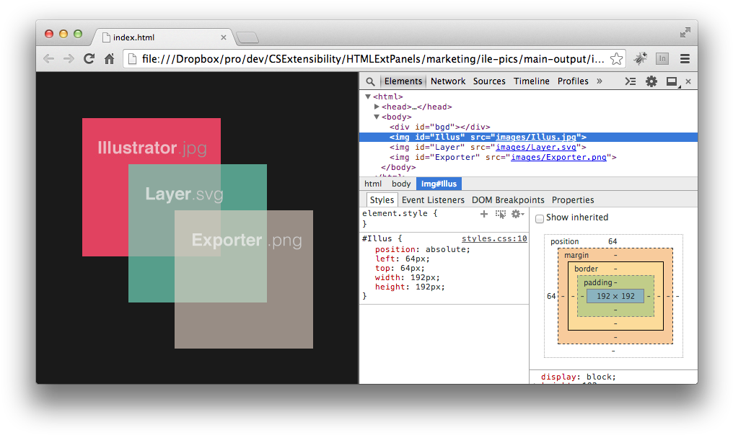The width and height of the screenshot is (733, 435).
Task: Click display: block computed property
Action: pos(579,377)
